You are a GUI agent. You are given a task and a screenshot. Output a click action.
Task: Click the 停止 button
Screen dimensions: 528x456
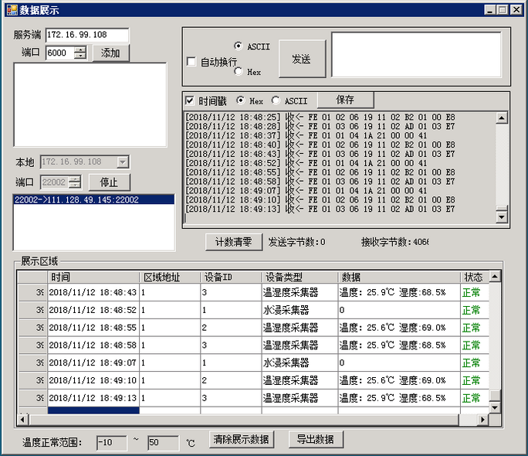pyautogui.click(x=111, y=182)
